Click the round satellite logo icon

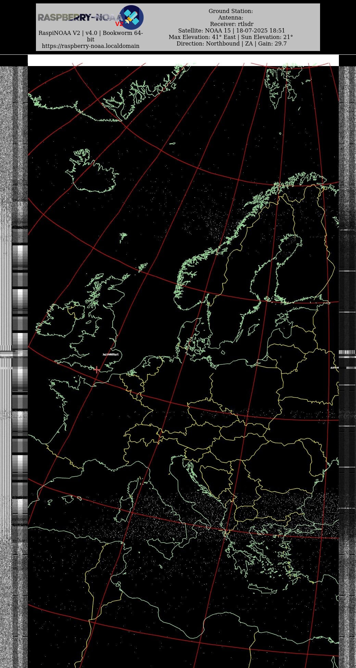click(131, 17)
